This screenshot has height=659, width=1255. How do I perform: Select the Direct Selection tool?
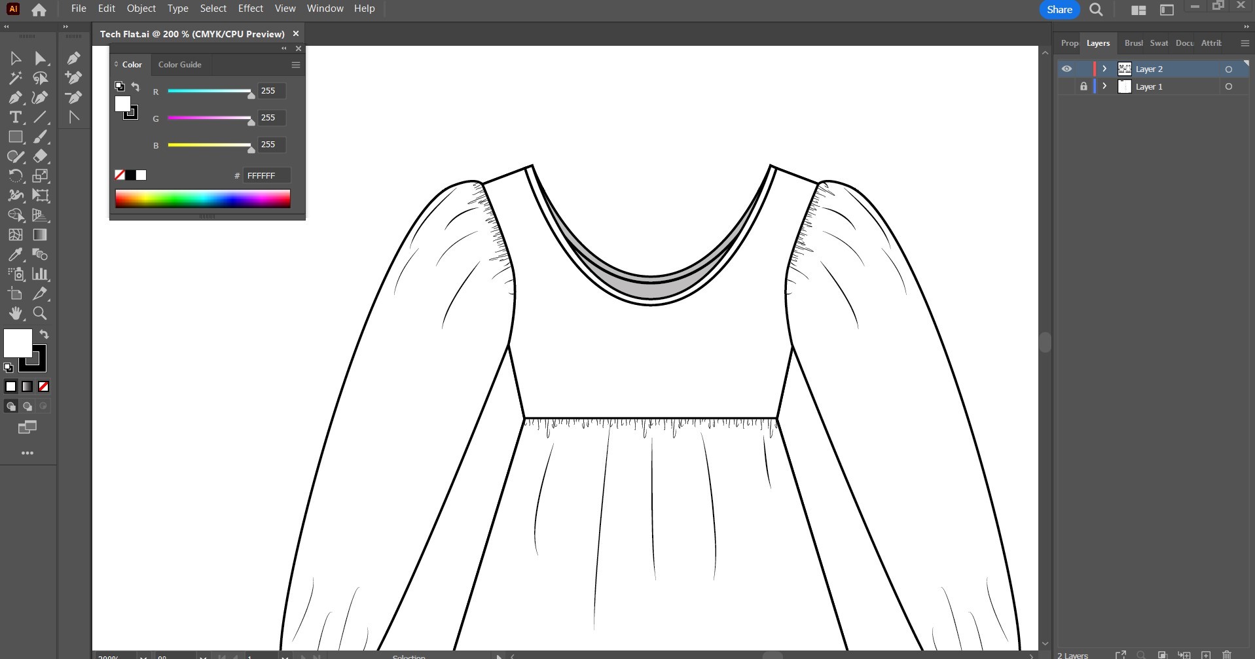(40, 58)
